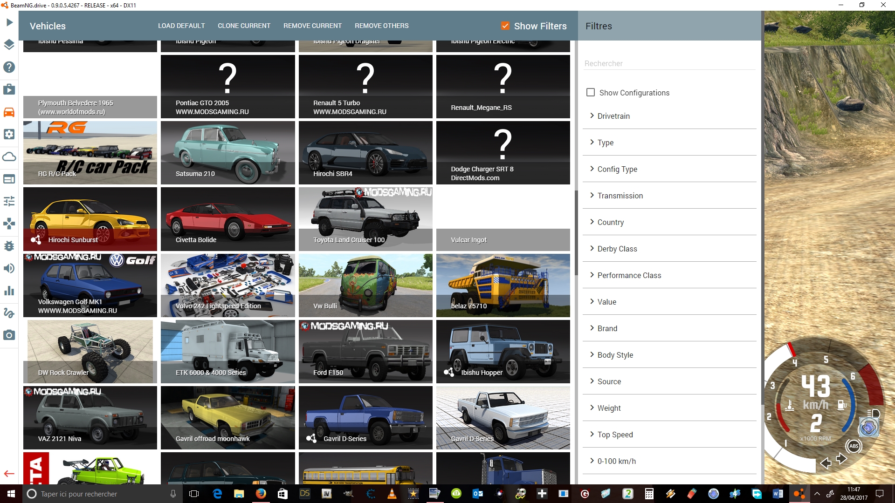Screen dimensions: 895x503
Task: Expand the Config Type filter
Action: 669,169
